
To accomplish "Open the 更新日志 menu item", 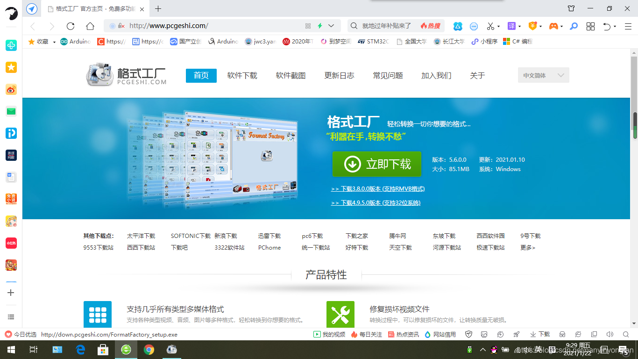I will (x=339, y=75).
